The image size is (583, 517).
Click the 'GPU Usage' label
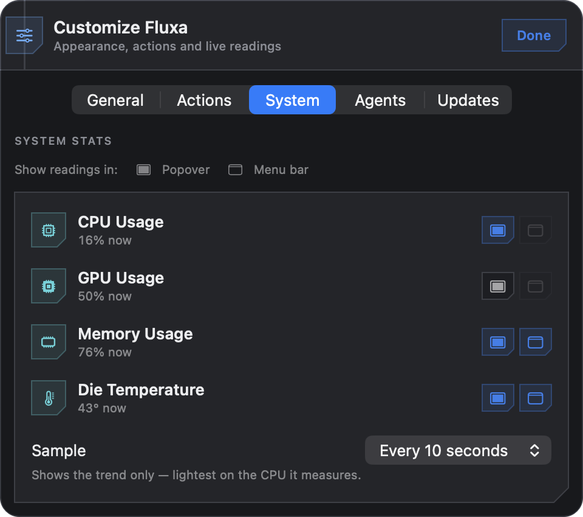point(121,278)
